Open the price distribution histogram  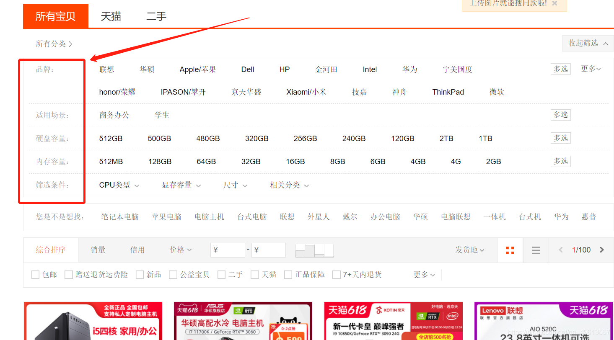tap(314, 250)
